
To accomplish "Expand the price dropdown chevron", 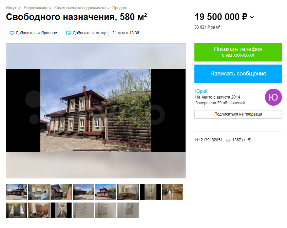I will [252, 17].
